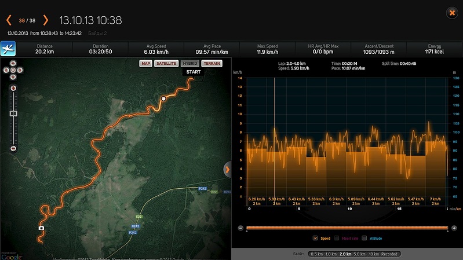
Task: Set lap scale to 0.5 km
Action: click(x=316, y=254)
